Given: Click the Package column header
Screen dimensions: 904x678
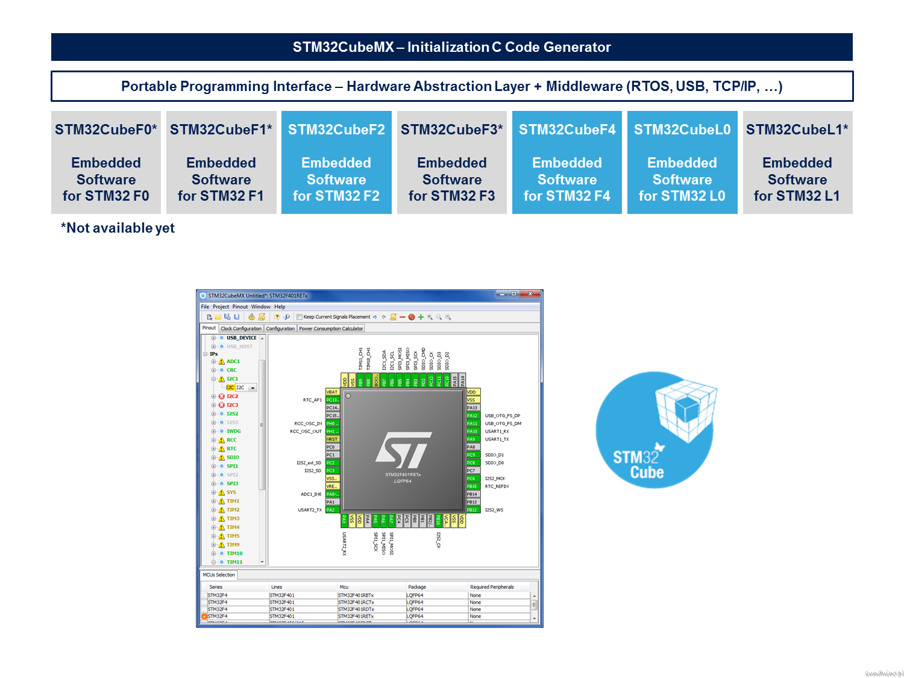Looking at the screenshot, I should point(417,587).
